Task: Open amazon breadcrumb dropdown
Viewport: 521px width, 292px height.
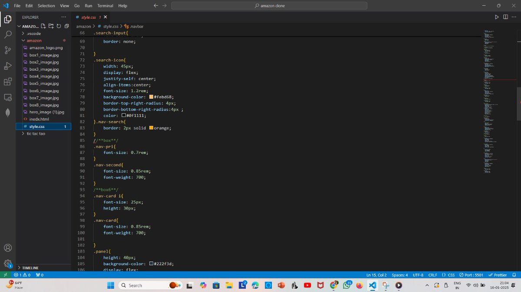Action: (83, 26)
